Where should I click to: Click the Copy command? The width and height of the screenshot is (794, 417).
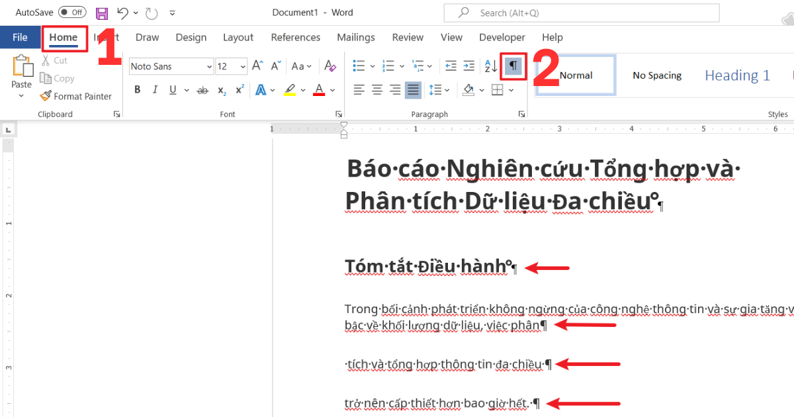57,78
